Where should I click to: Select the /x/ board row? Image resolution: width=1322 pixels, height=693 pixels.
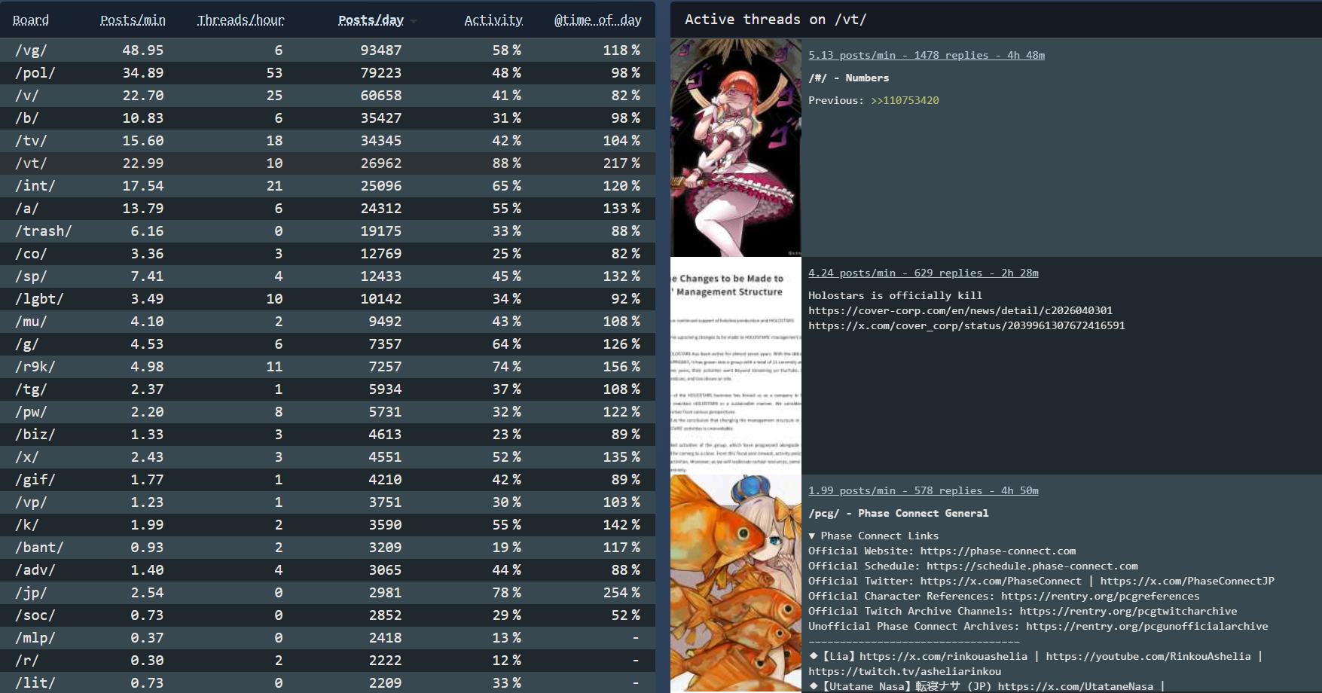[328, 457]
